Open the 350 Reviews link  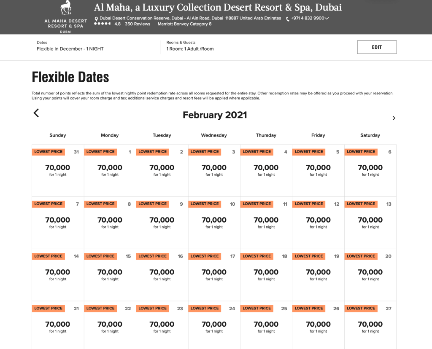pos(138,24)
